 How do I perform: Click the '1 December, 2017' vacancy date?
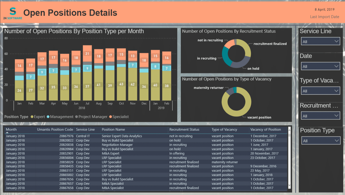click(x=263, y=136)
